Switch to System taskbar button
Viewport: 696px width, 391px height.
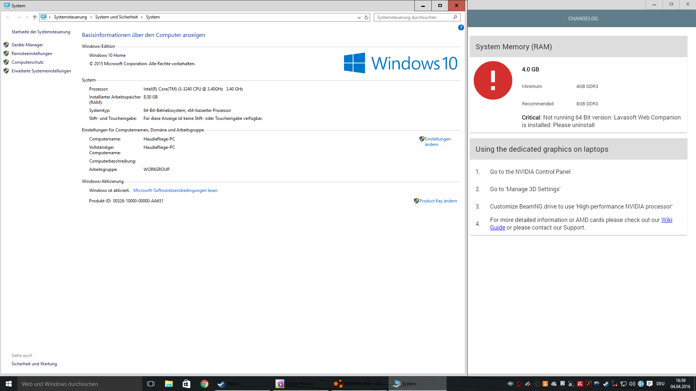click(418, 384)
